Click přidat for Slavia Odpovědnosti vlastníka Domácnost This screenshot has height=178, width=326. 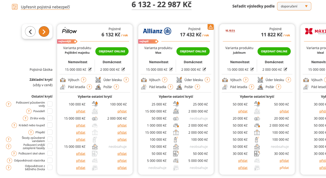coord(284,161)
